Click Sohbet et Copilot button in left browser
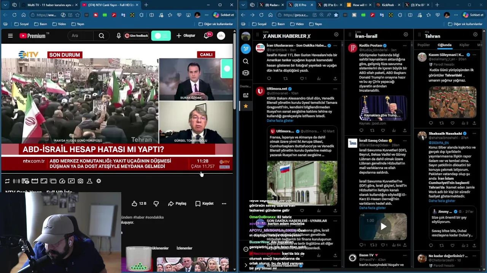The height and width of the screenshot is (273, 487). (x=223, y=15)
